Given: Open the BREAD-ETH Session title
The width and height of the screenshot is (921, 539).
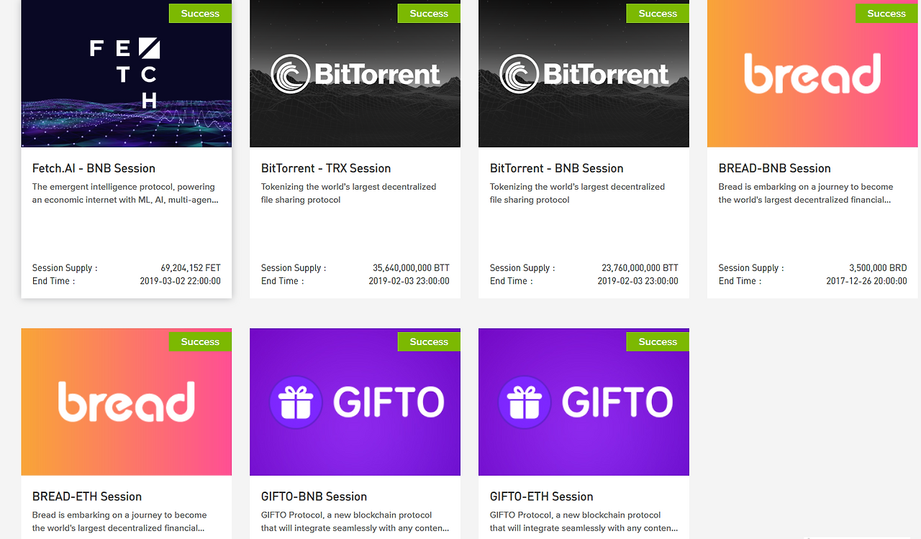Looking at the screenshot, I should click(87, 497).
